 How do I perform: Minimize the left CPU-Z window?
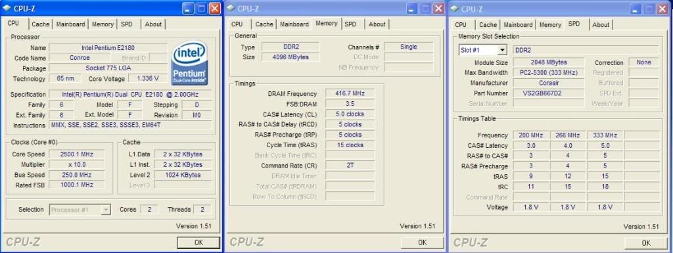[x=187, y=8]
